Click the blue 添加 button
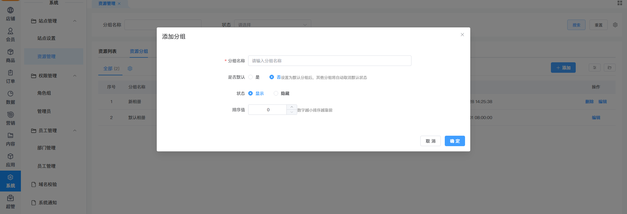Viewport: 627px width, 214px height. click(x=563, y=68)
